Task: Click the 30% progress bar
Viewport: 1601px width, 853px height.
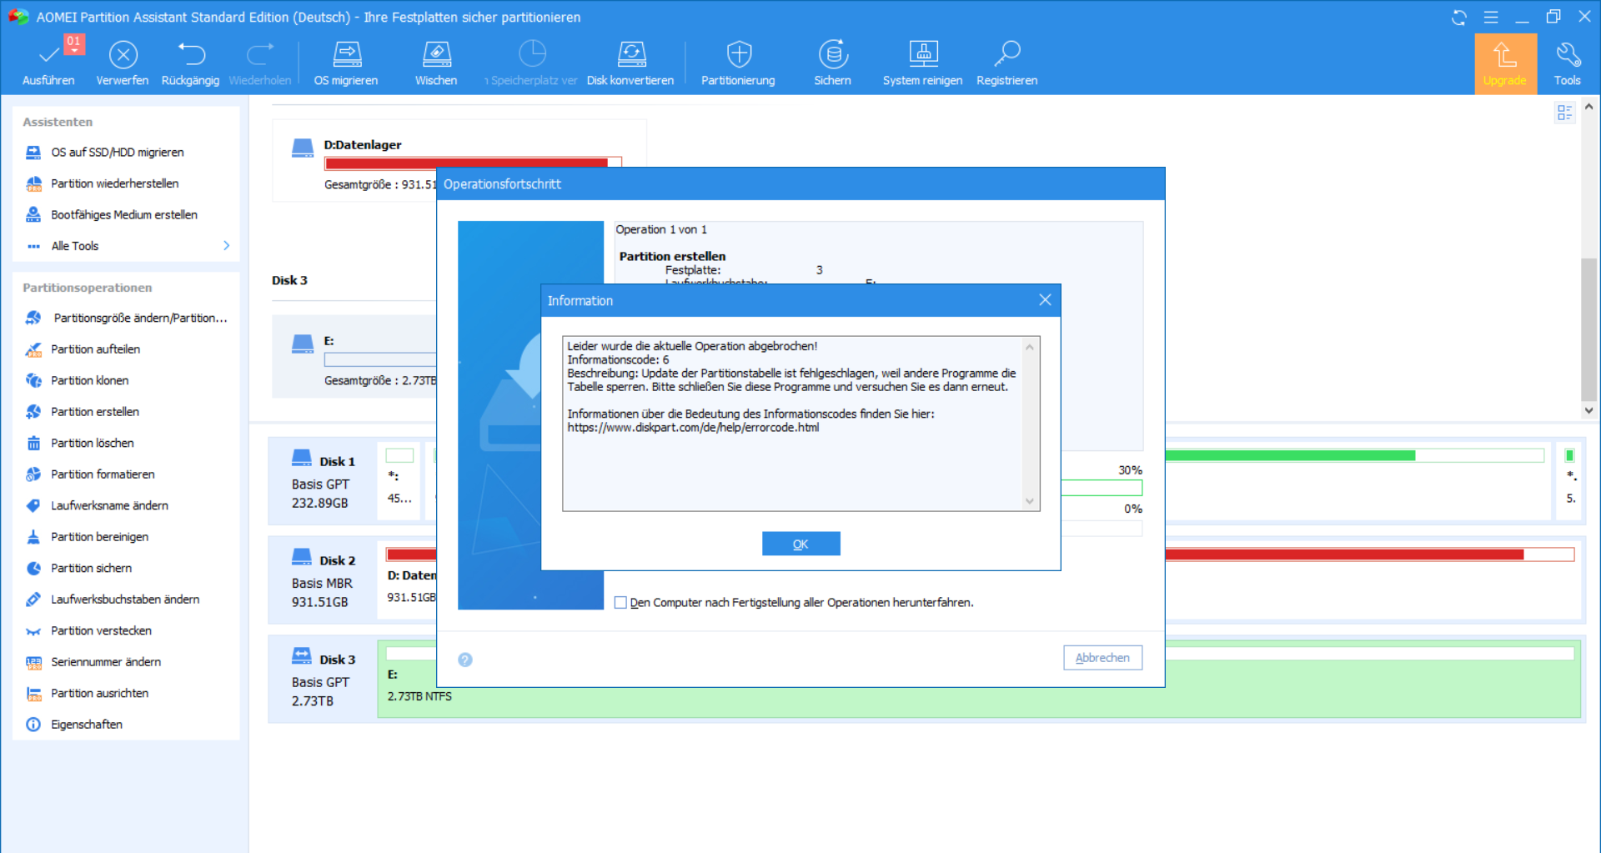Action: pyautogui.click(x=1101, y=488)
